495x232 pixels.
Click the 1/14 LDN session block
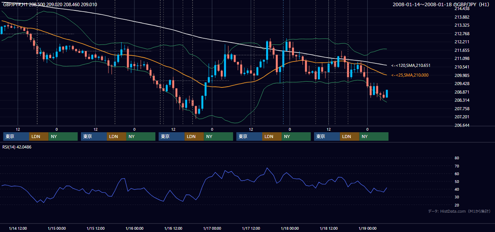[x=39, y=136]
